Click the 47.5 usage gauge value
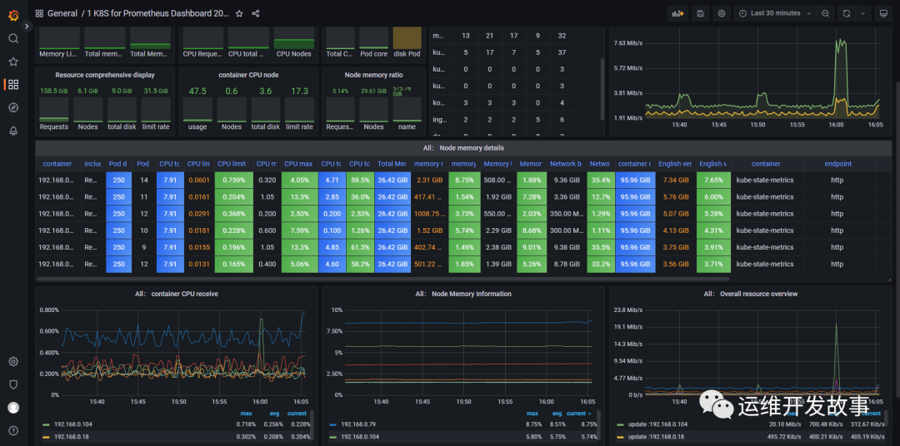The image size is (900, 446). pos(197,92)
